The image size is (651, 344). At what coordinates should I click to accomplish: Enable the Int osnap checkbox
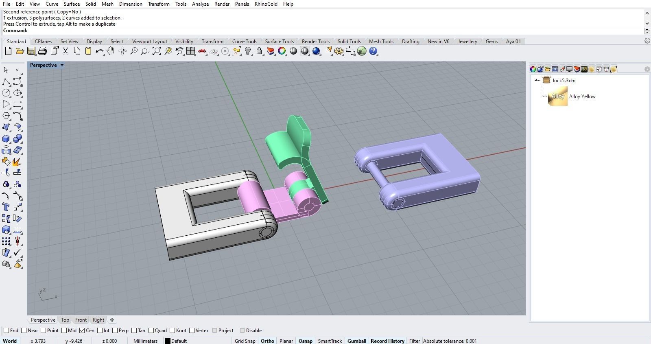[100, 331]
